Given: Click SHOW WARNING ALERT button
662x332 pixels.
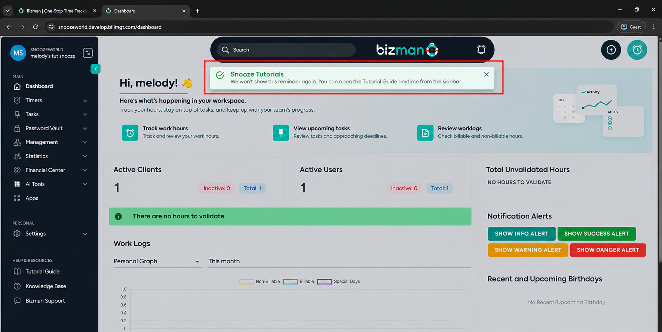Looking at the screenshot, I should (528, 250).
